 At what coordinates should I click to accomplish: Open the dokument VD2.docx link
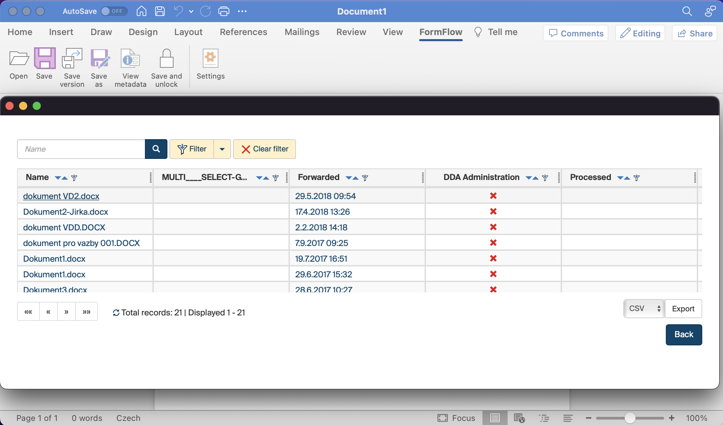61,196
